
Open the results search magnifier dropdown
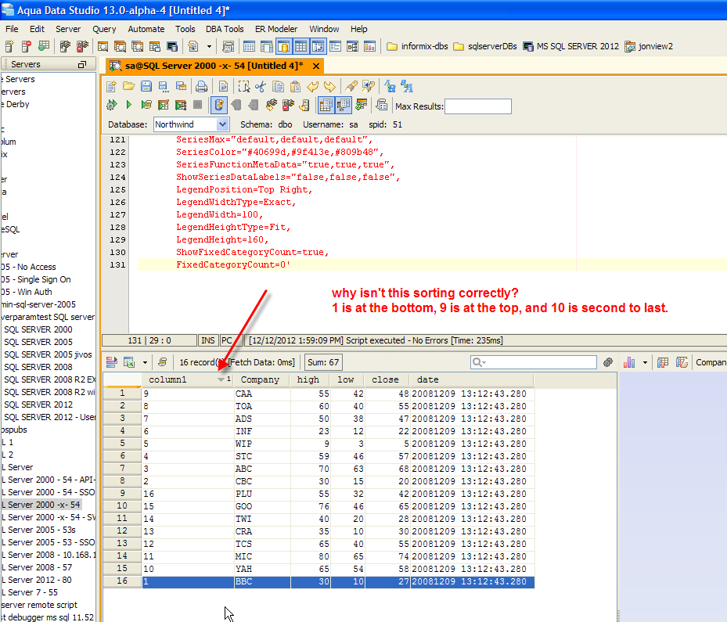tap(479, 362)
